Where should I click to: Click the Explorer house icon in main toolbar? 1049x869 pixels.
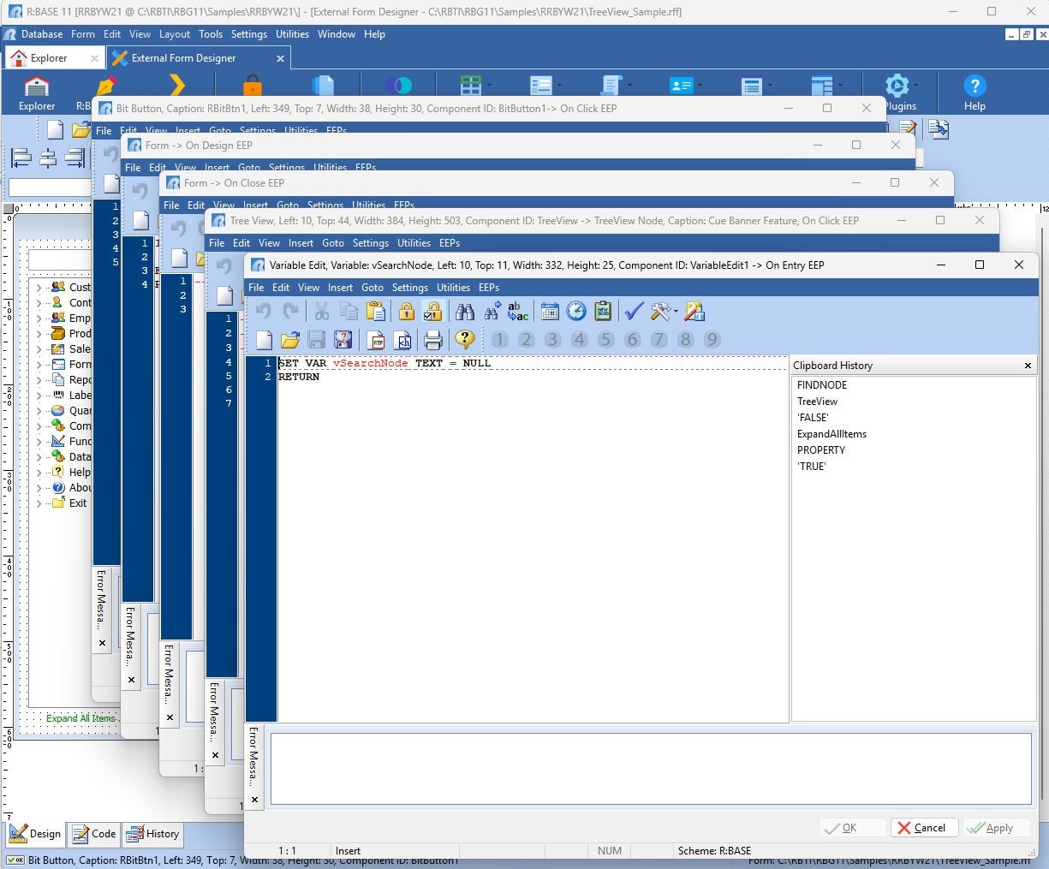coord(37,92)
